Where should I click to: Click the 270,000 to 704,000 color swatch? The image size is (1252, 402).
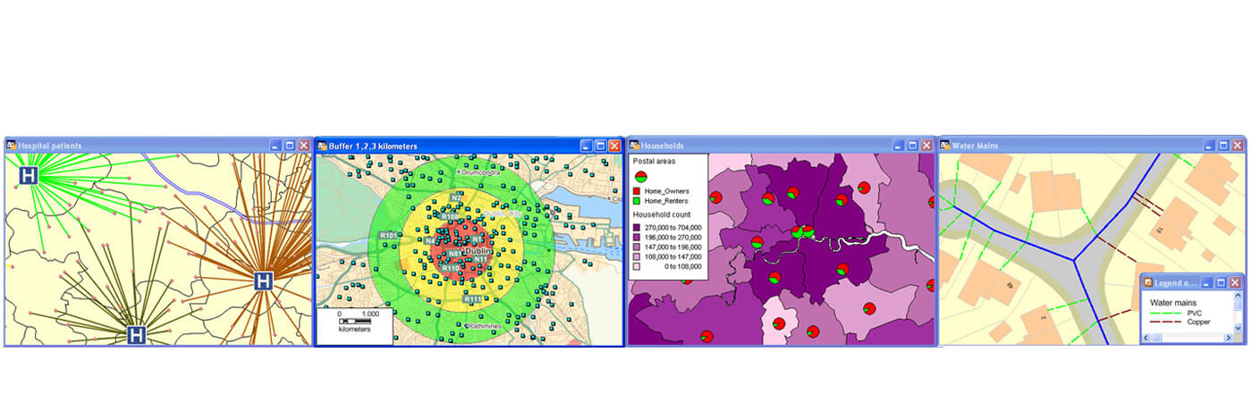coord(637,228)
